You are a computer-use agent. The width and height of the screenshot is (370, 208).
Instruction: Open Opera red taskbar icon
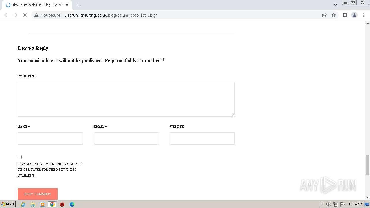62,204
